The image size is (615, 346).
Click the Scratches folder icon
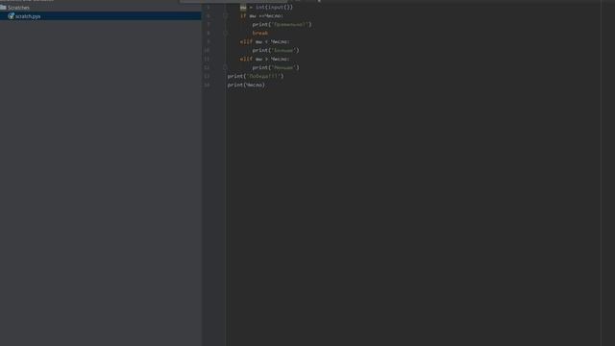[x=3, y=7]
